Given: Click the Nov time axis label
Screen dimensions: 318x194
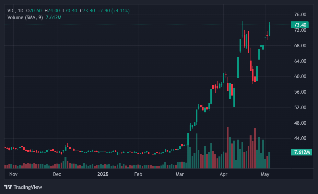Looking at the screenshot, I should [13, 174].
